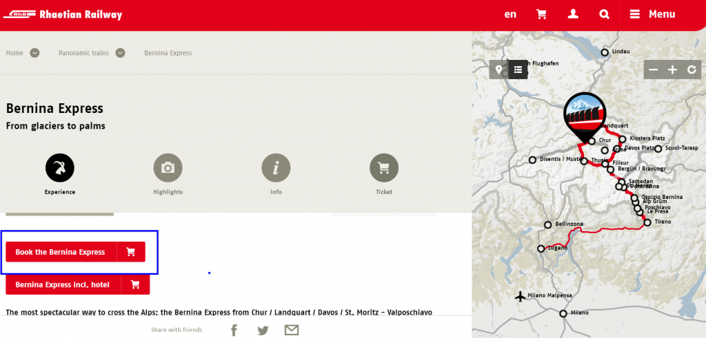
Task: Select Klosters Platz station marker
Action: 623,139
